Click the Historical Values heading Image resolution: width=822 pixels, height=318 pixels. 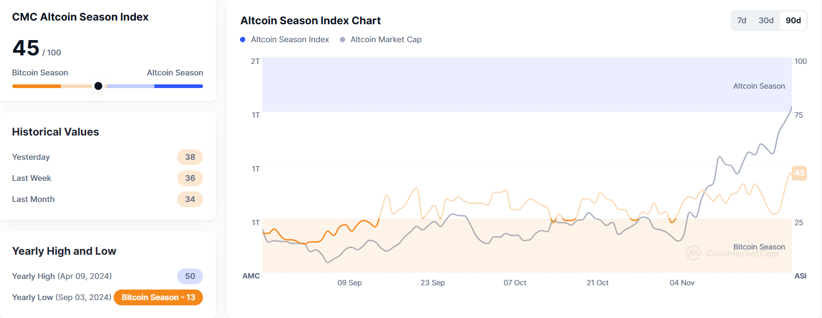coord(56,132)
